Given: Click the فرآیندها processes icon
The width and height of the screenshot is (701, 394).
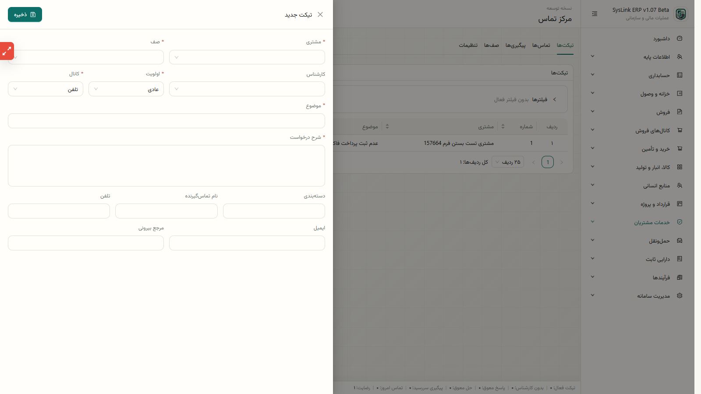Looking at the screenshot, I should point(680,278).
